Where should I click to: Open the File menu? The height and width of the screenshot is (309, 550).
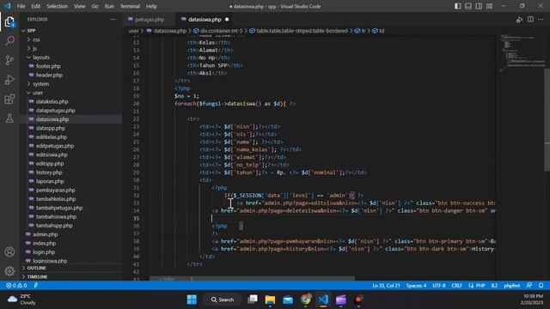tap(21, 6)
